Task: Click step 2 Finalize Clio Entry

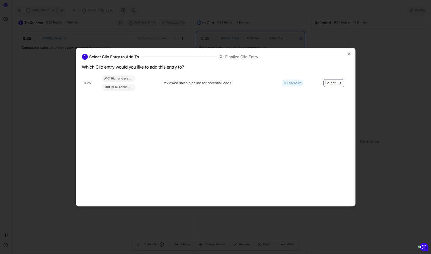Action: [238, 57]
